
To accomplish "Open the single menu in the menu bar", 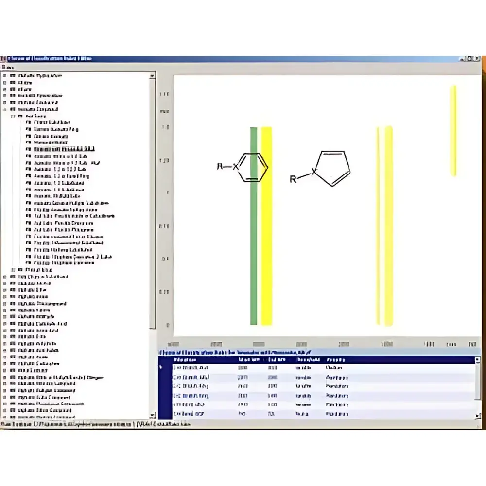I will tap(6, 67).
